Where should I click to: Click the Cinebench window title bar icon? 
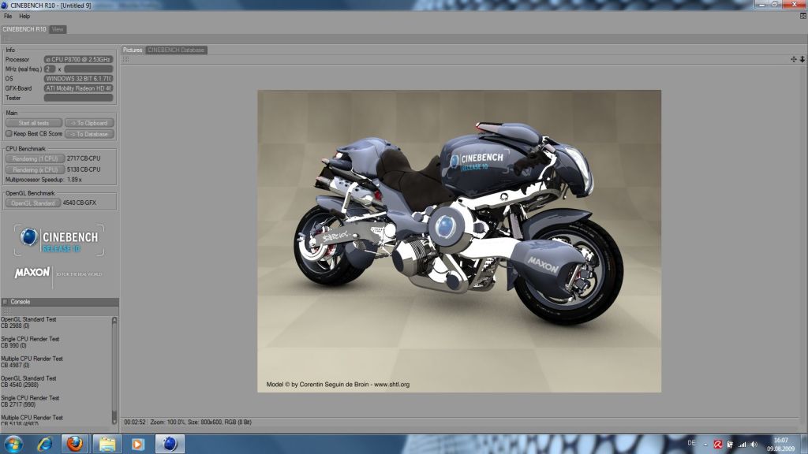pyautogui.click(x=4, y=6)
